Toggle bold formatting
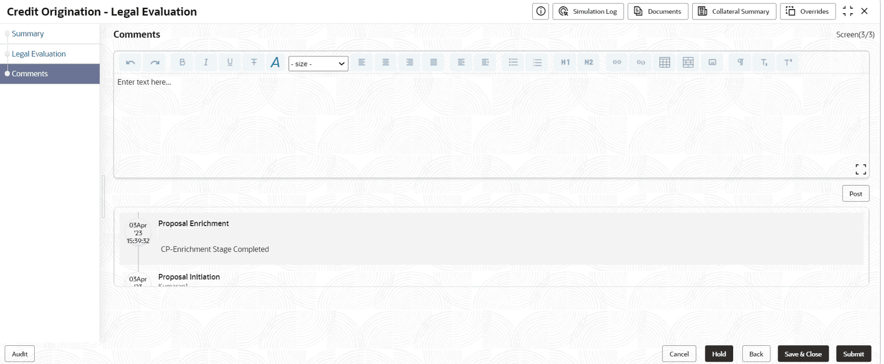 point(182,63)
